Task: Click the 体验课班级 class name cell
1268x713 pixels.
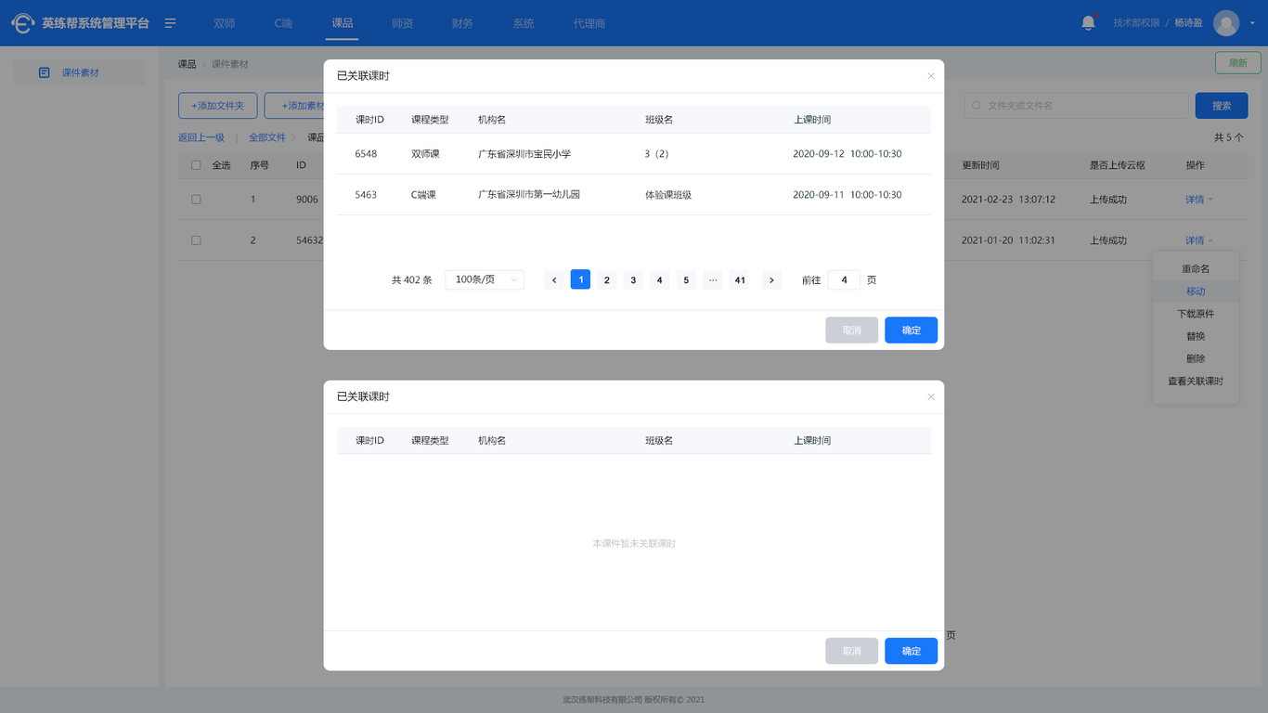Action: coord(668,195)
